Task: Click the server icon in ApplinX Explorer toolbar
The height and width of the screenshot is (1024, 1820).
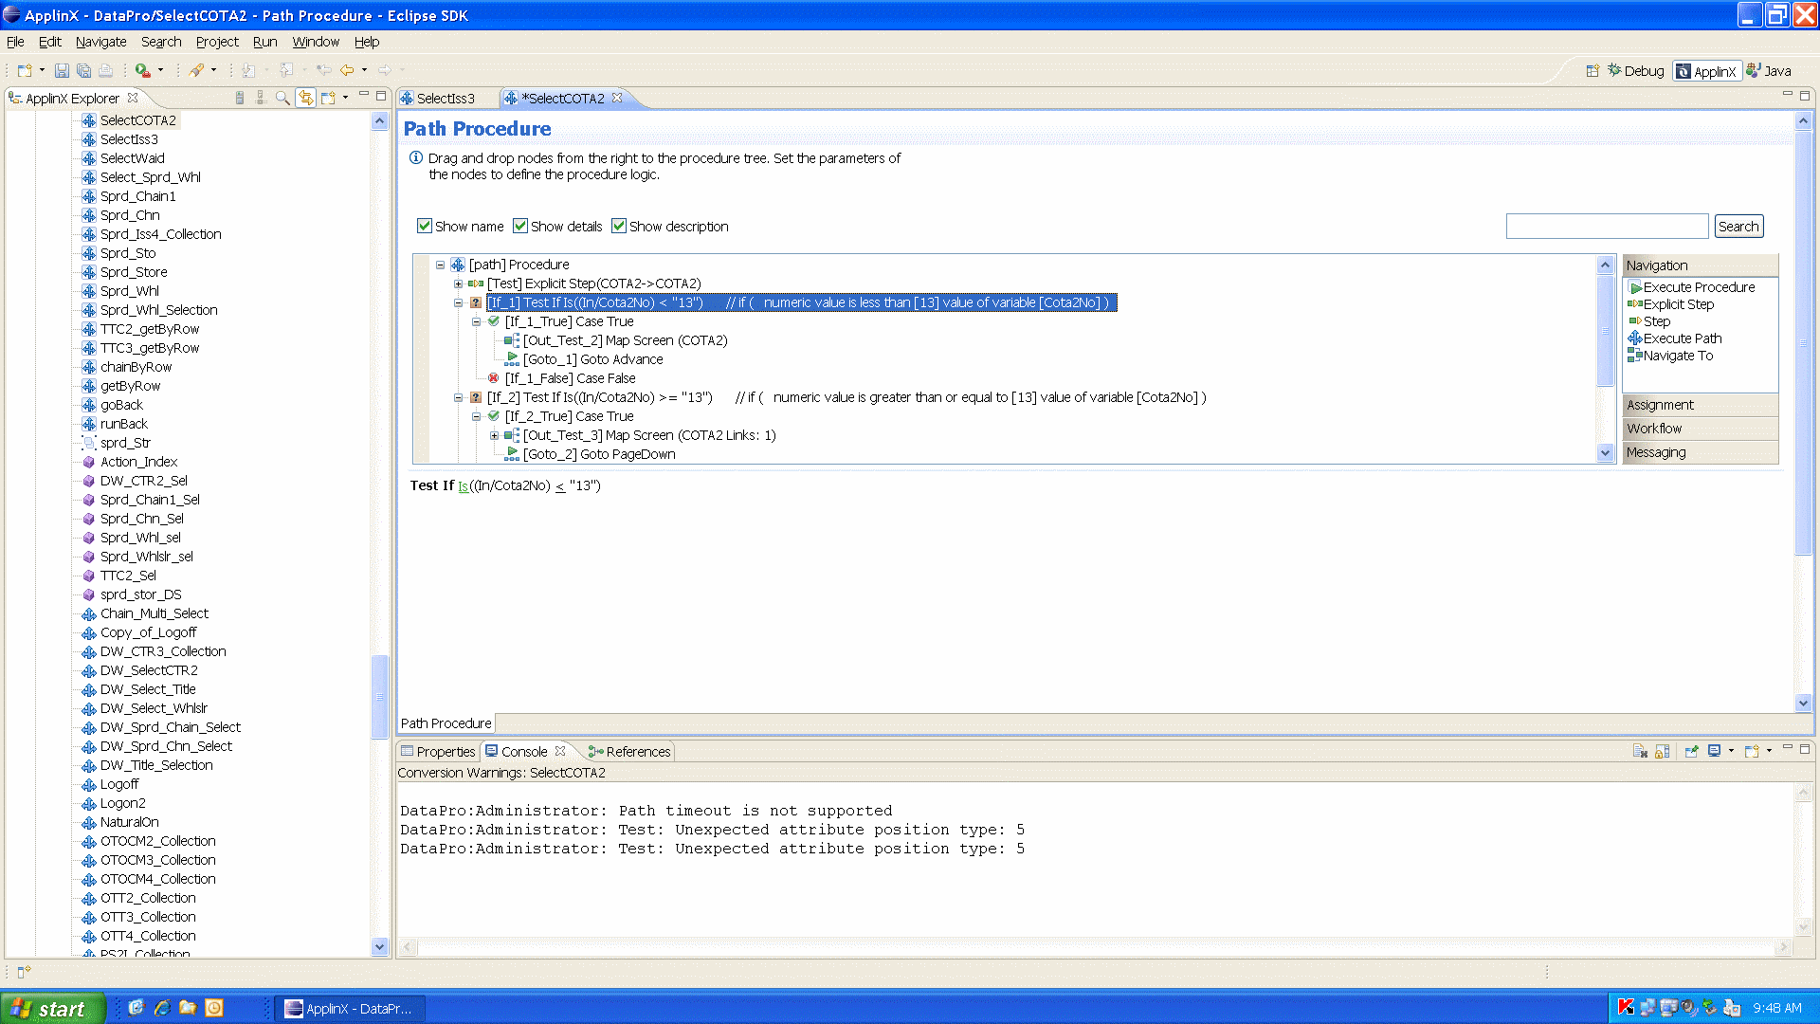Action: (240, 98)
